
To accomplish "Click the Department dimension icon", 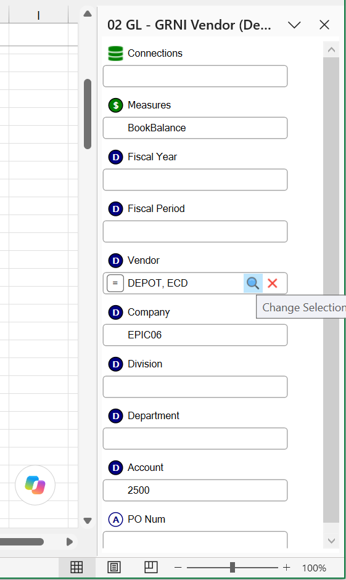I will pos(115,416).
